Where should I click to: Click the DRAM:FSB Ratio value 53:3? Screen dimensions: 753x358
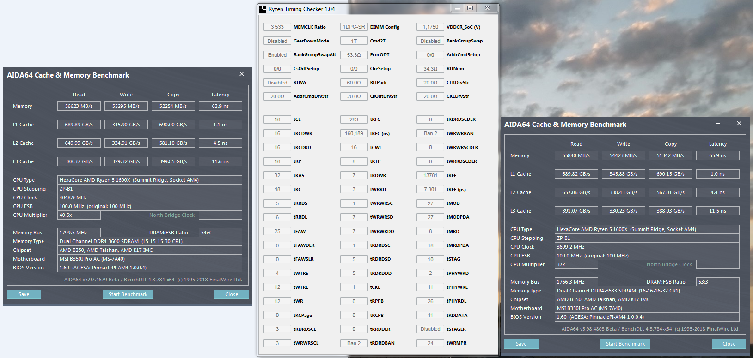718,282
